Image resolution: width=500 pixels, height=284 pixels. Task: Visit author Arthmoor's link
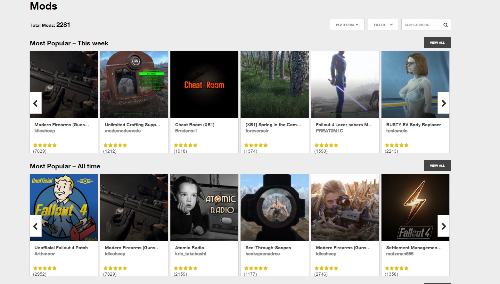[45, 254]
